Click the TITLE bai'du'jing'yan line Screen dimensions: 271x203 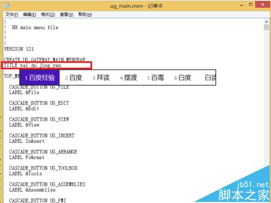(x=33, y=66)
